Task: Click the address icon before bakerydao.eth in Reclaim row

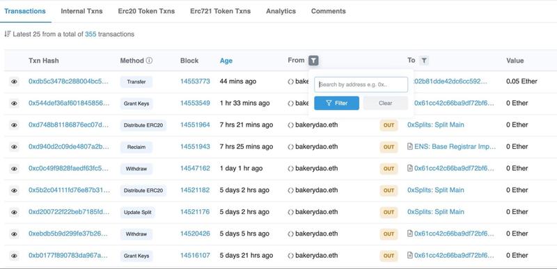Action: tap(290, 147)
